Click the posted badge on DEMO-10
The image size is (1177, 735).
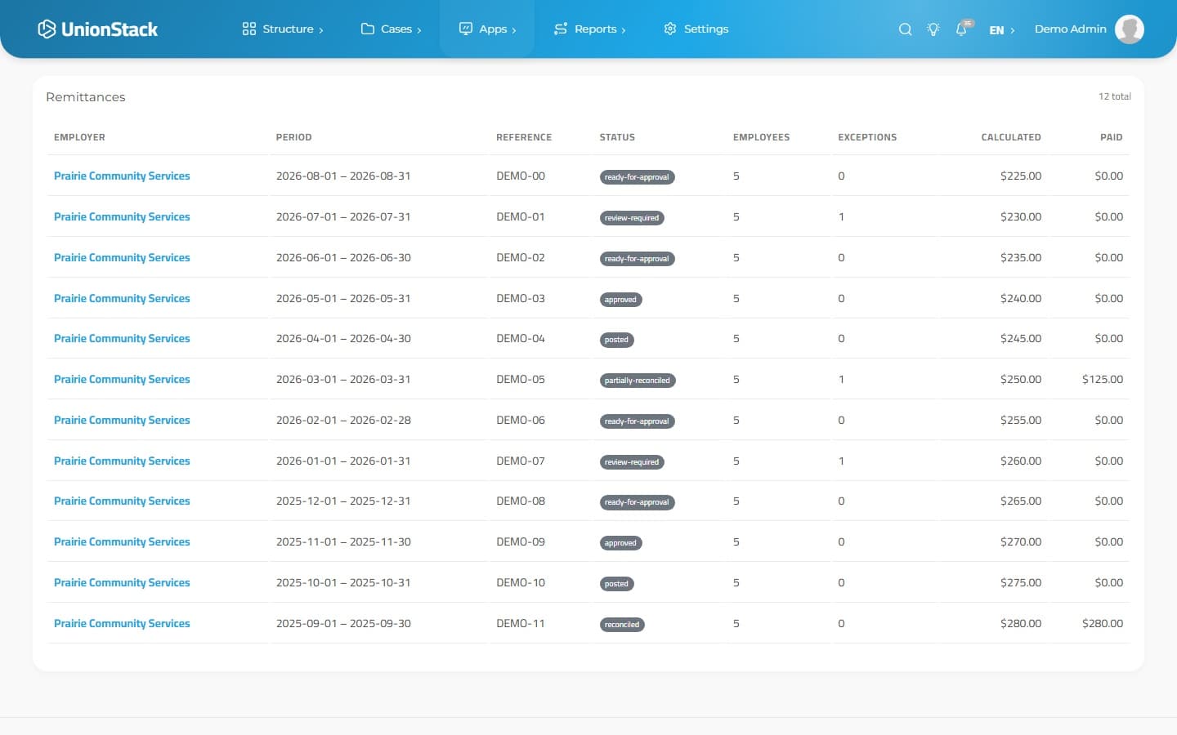click(616, 584)
